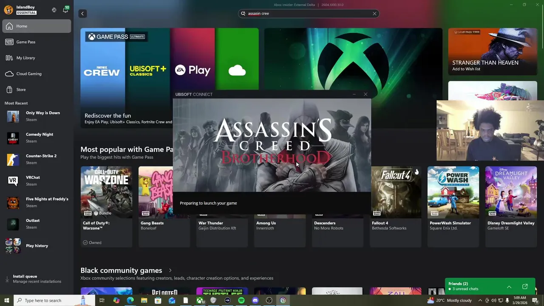Open the Fallout 4 game card
Image resolution: width=544 pixels, height=306 pixels.
[x=396, y=207]
